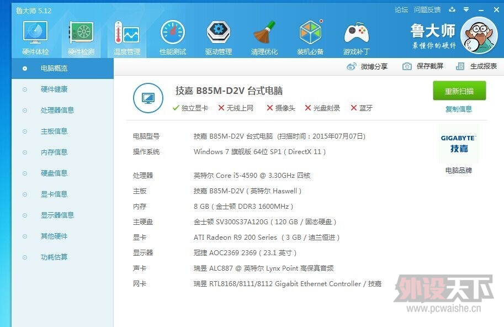Launch 清理优化 broom icon
504x327 pixels.
coord(264,33)
